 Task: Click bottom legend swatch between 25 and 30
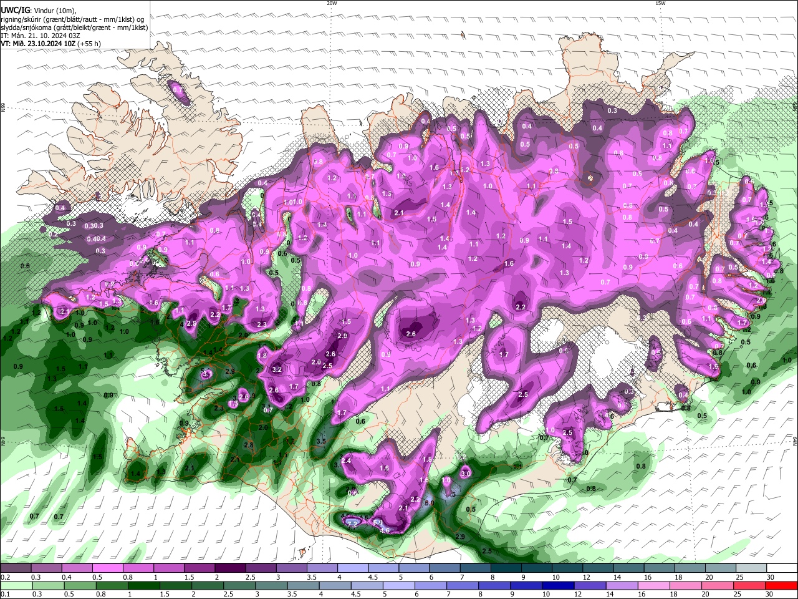pos(750,586)
